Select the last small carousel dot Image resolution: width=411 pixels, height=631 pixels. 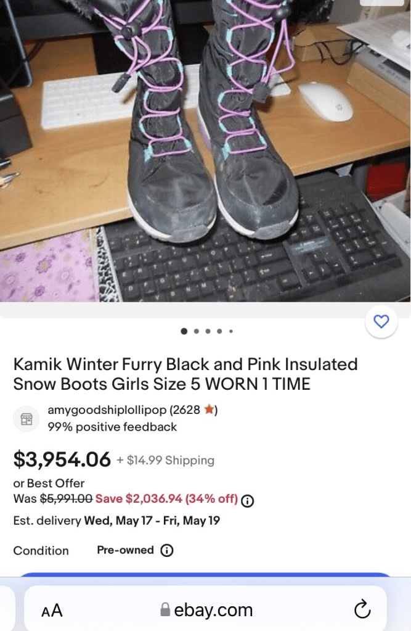click(231, 331)
